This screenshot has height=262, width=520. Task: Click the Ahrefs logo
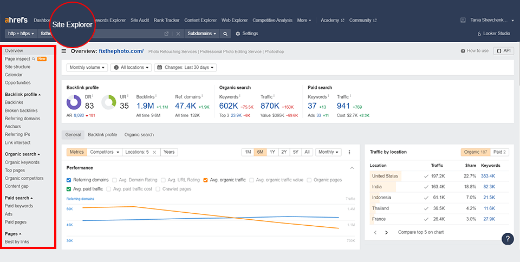point(16,21)
